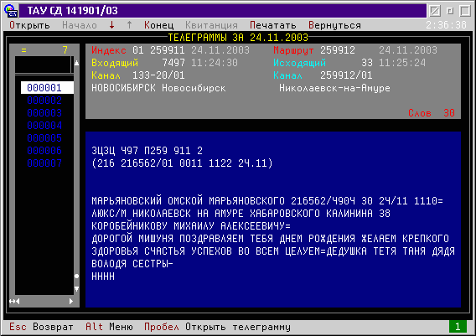The width and height of the screenshot is (476, 336).
Task: Click НОВОСИБИРСК Новосибирск text
Action: (158, 88)
